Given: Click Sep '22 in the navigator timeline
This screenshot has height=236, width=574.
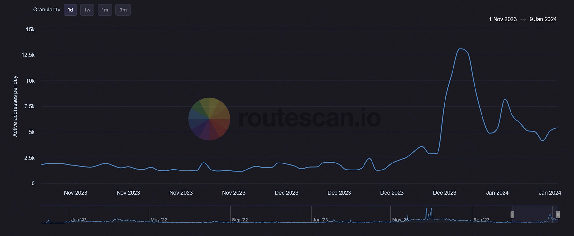Looking at the screenshot, I should click(x=240, y=220).
